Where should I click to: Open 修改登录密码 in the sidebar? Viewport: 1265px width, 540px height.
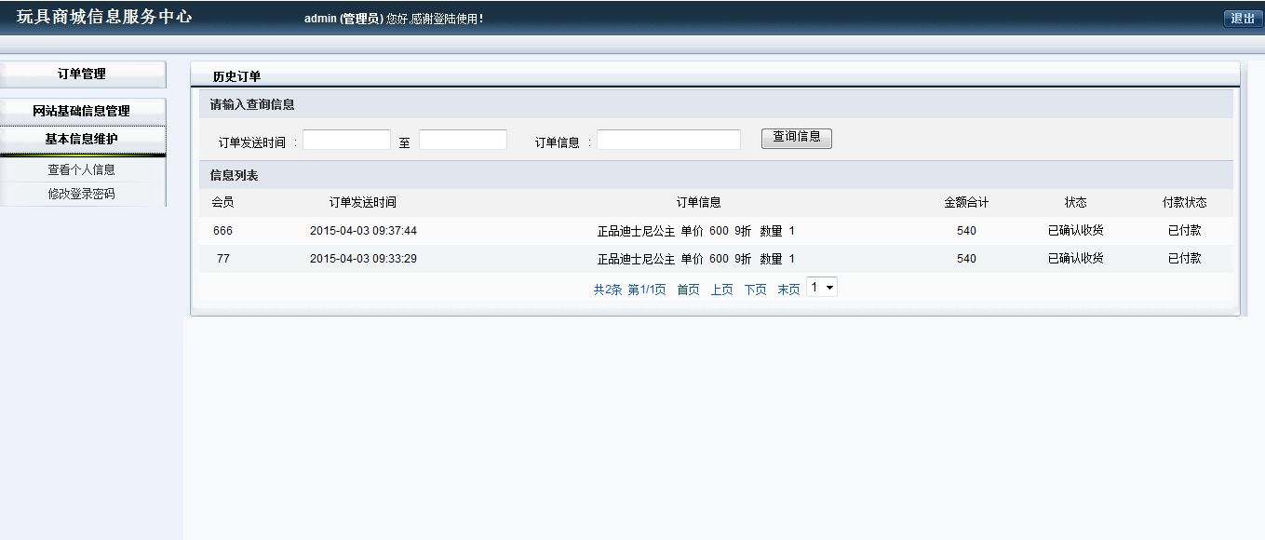[x=82, y=194]
